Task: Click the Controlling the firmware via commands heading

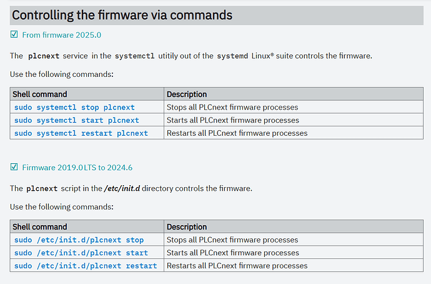Action: click(122, 15)
